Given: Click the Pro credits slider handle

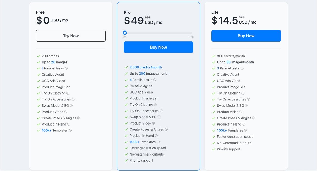Looking at the screenshot, I should [x=125, y=33].
